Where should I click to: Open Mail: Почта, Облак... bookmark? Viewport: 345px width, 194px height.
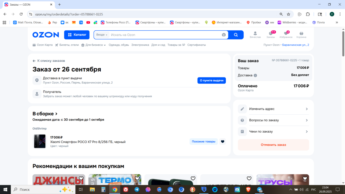coord(28,22)
